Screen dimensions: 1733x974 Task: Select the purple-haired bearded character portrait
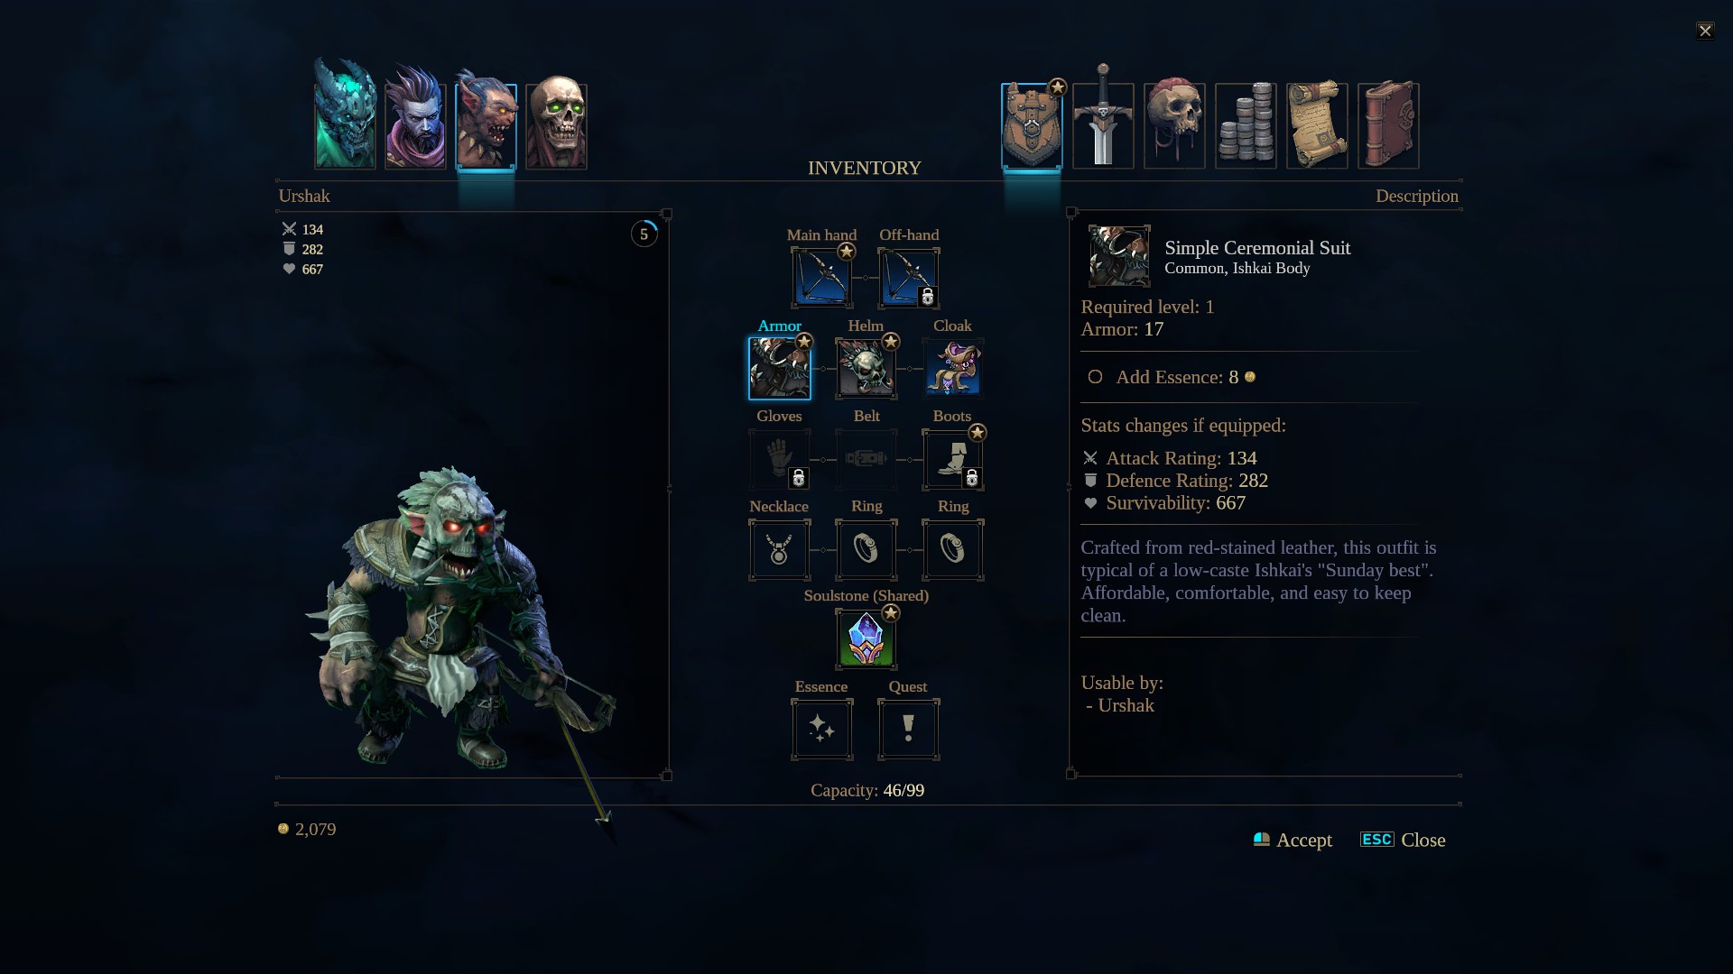point(415,117)
